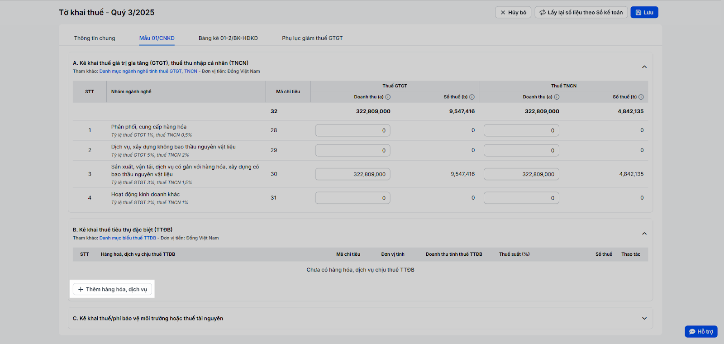The height and width of the screenshot is (344, 724).
Task: Open Danh mục ngành nghề tính thuế link
Action: point(148,71)
